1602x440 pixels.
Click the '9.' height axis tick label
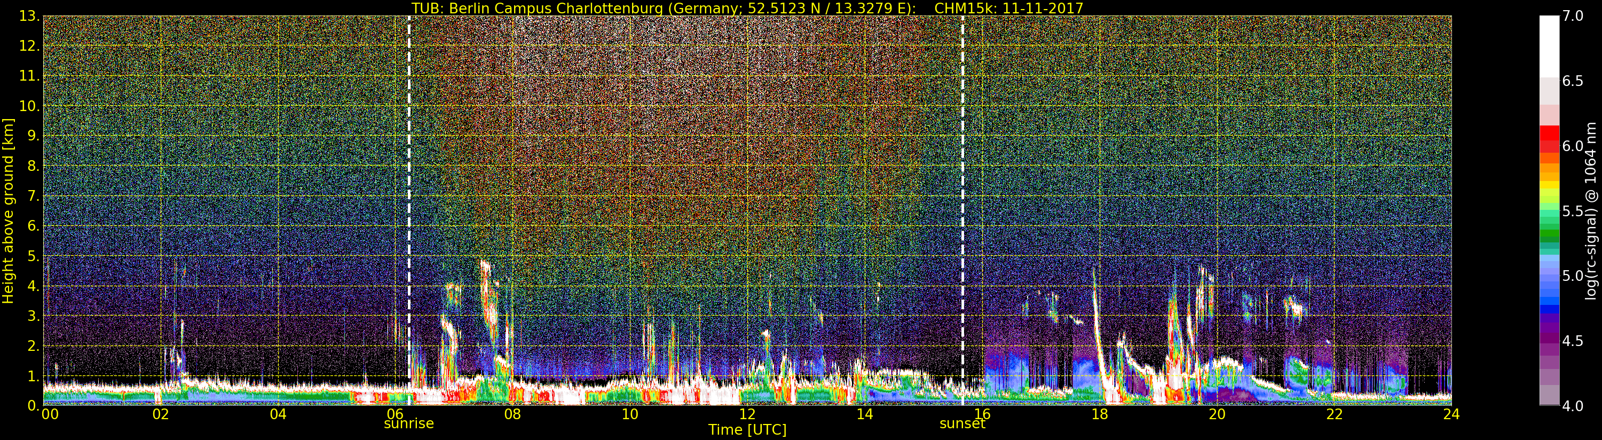coord(34,136)
